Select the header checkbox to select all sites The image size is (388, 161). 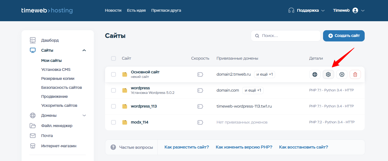click(113, 58)
